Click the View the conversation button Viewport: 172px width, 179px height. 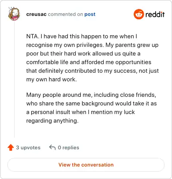86,165
